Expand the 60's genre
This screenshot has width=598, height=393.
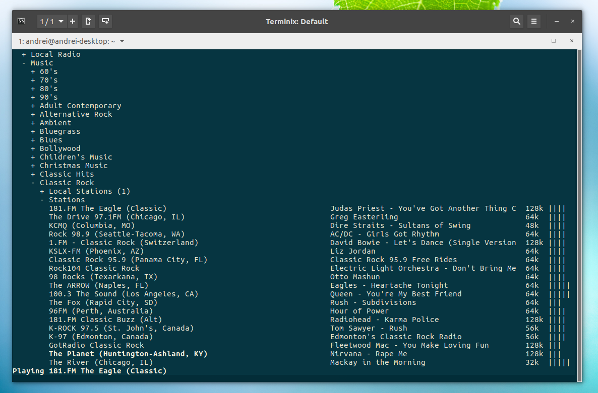pos(44,71)
